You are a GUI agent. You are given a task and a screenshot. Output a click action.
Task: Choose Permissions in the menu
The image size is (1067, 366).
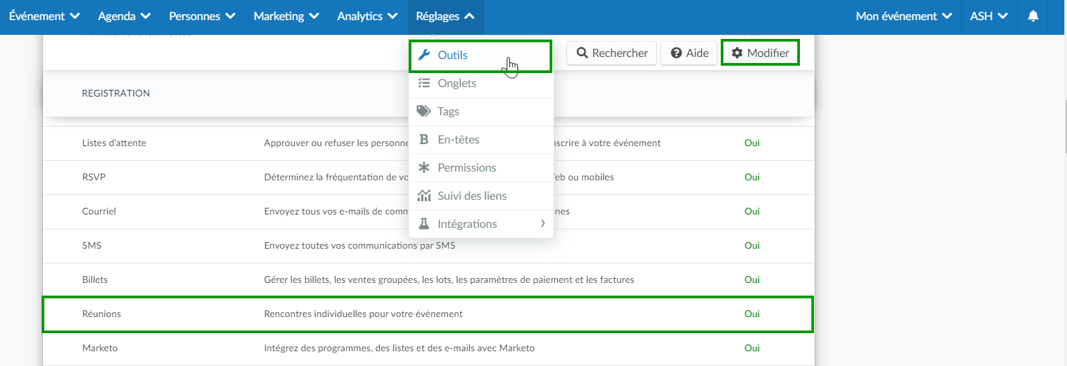(x=480, y=168)
